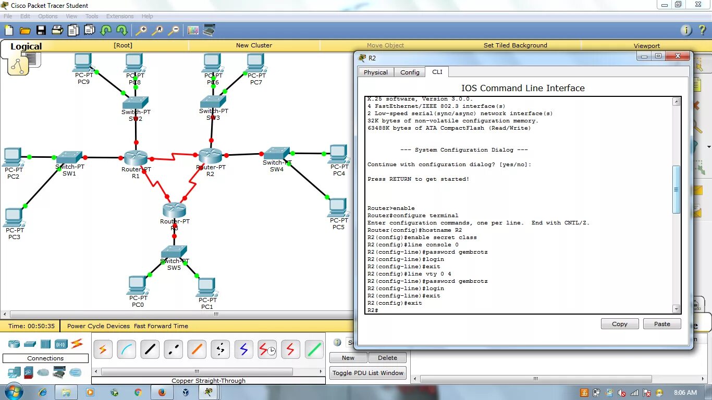
Task: Create a new network file from the toolbar
Action: point(8,30)
